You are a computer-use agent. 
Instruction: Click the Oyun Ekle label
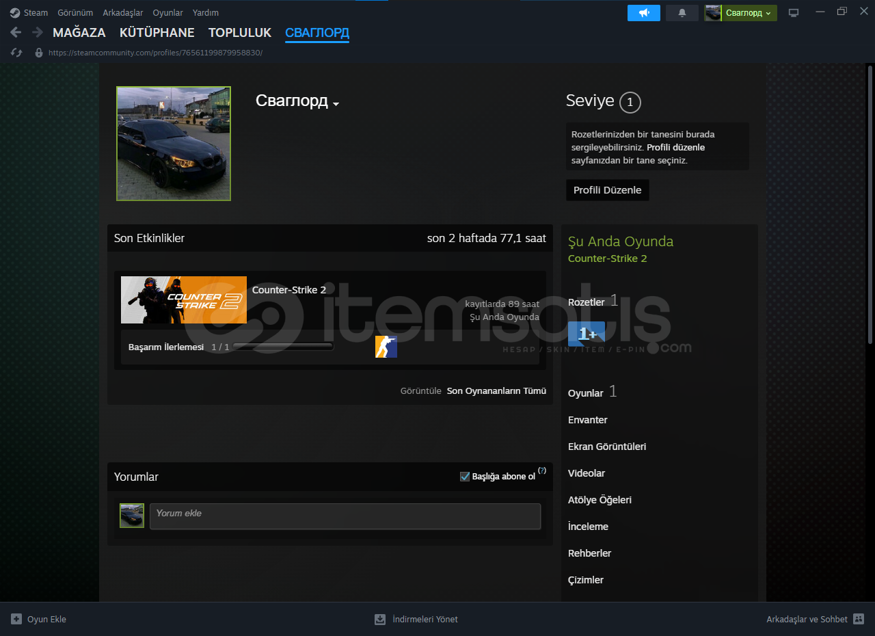tap(46, 620)
